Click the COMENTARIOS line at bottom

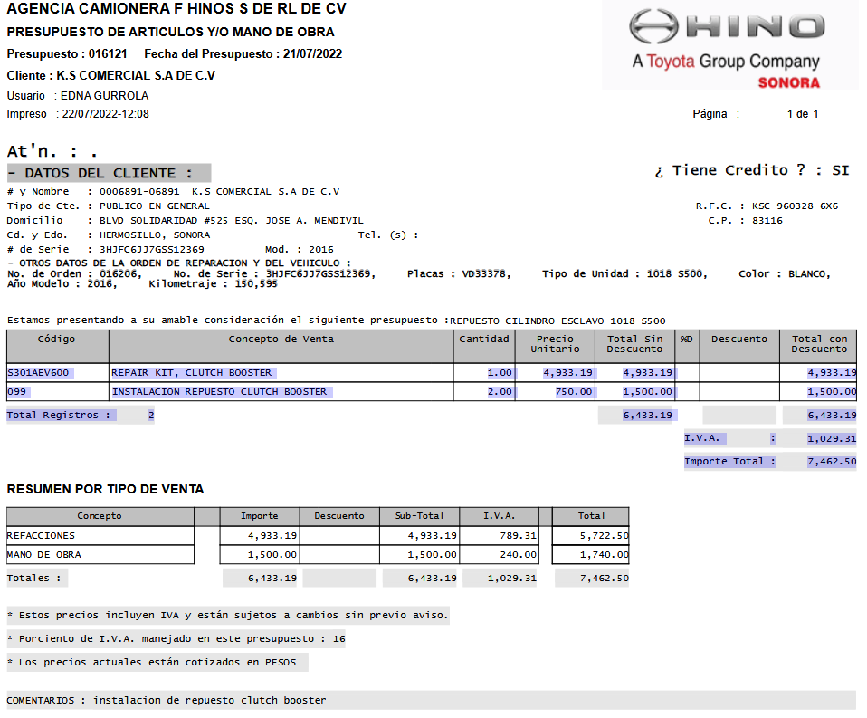(x=167, y=700)
